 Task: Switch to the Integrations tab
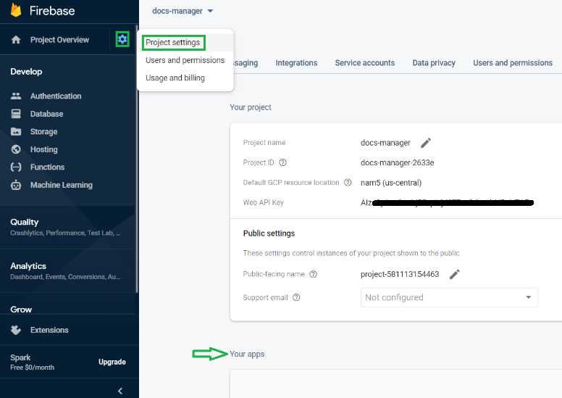(296, 63)
